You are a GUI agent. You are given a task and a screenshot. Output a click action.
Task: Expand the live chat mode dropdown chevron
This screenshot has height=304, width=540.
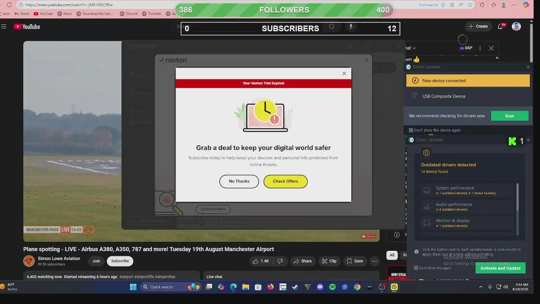[x=414, y=48]
